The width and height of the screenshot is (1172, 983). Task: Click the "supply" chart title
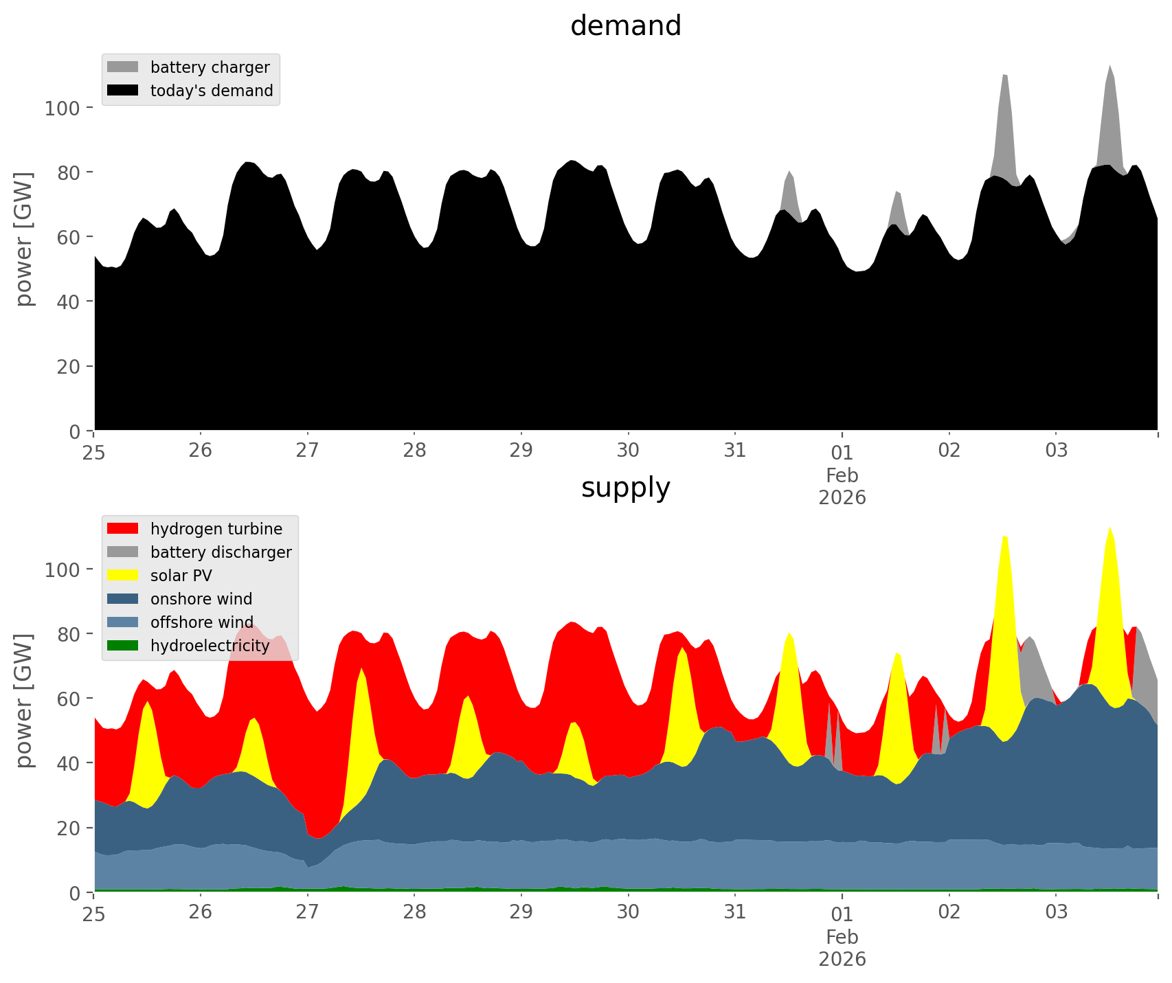(625, 488)
